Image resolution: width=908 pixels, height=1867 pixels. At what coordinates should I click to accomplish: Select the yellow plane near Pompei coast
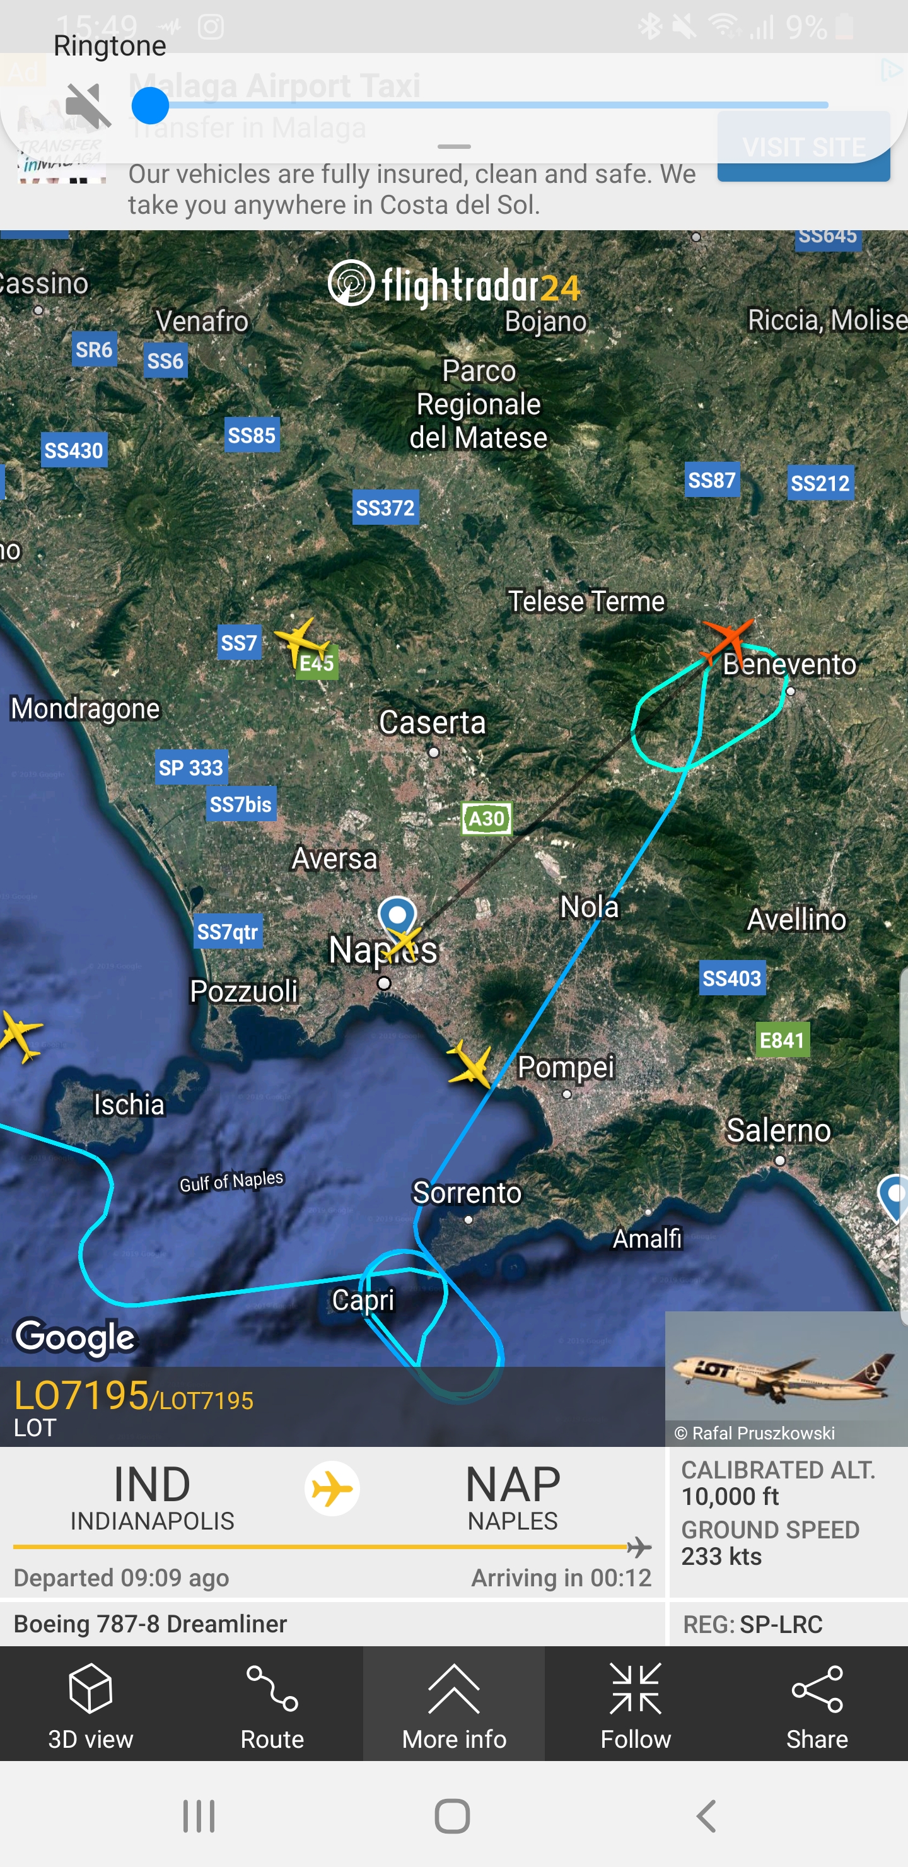(471, 1065)
